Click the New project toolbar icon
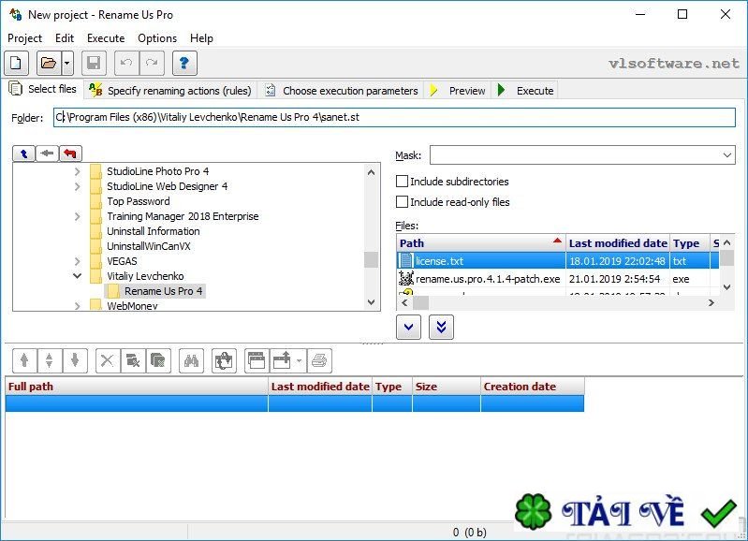 (x=16, y=63)
